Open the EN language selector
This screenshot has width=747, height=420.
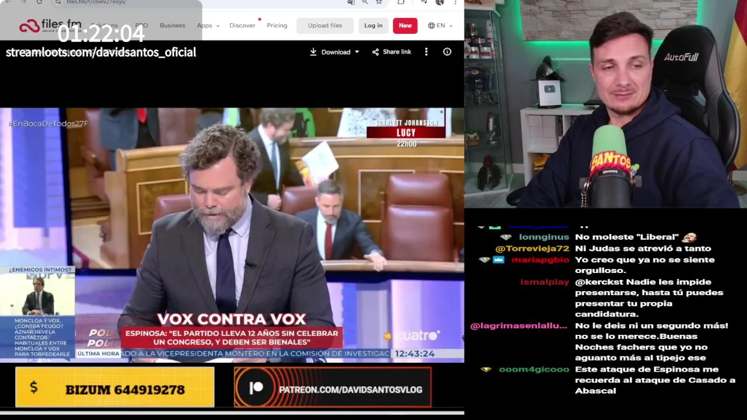coord(440,26)
